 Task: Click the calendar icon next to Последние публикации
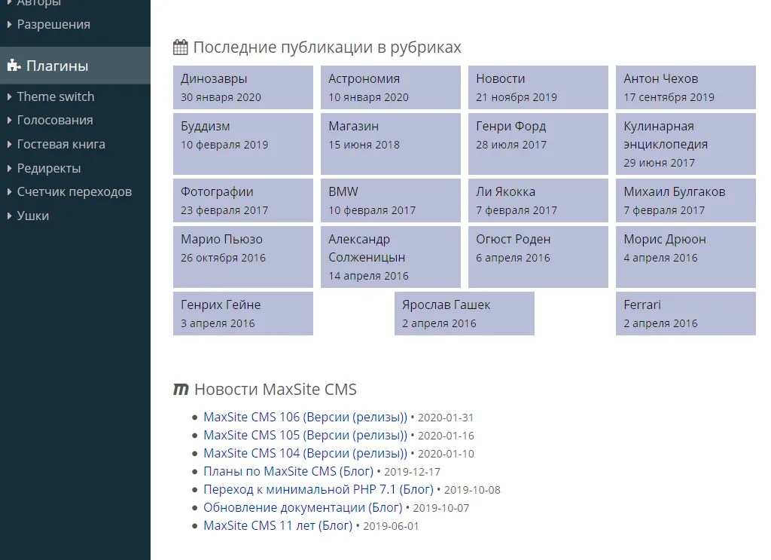pos(180,47)
